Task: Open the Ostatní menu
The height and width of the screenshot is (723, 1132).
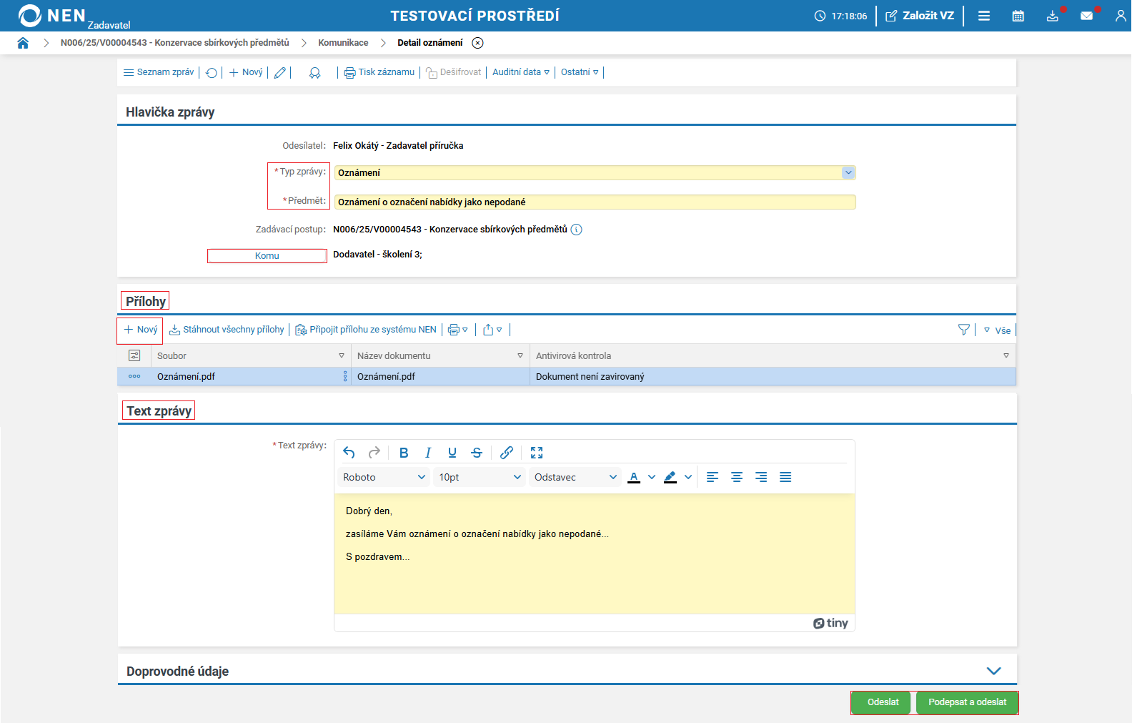Action: (579, 72)
